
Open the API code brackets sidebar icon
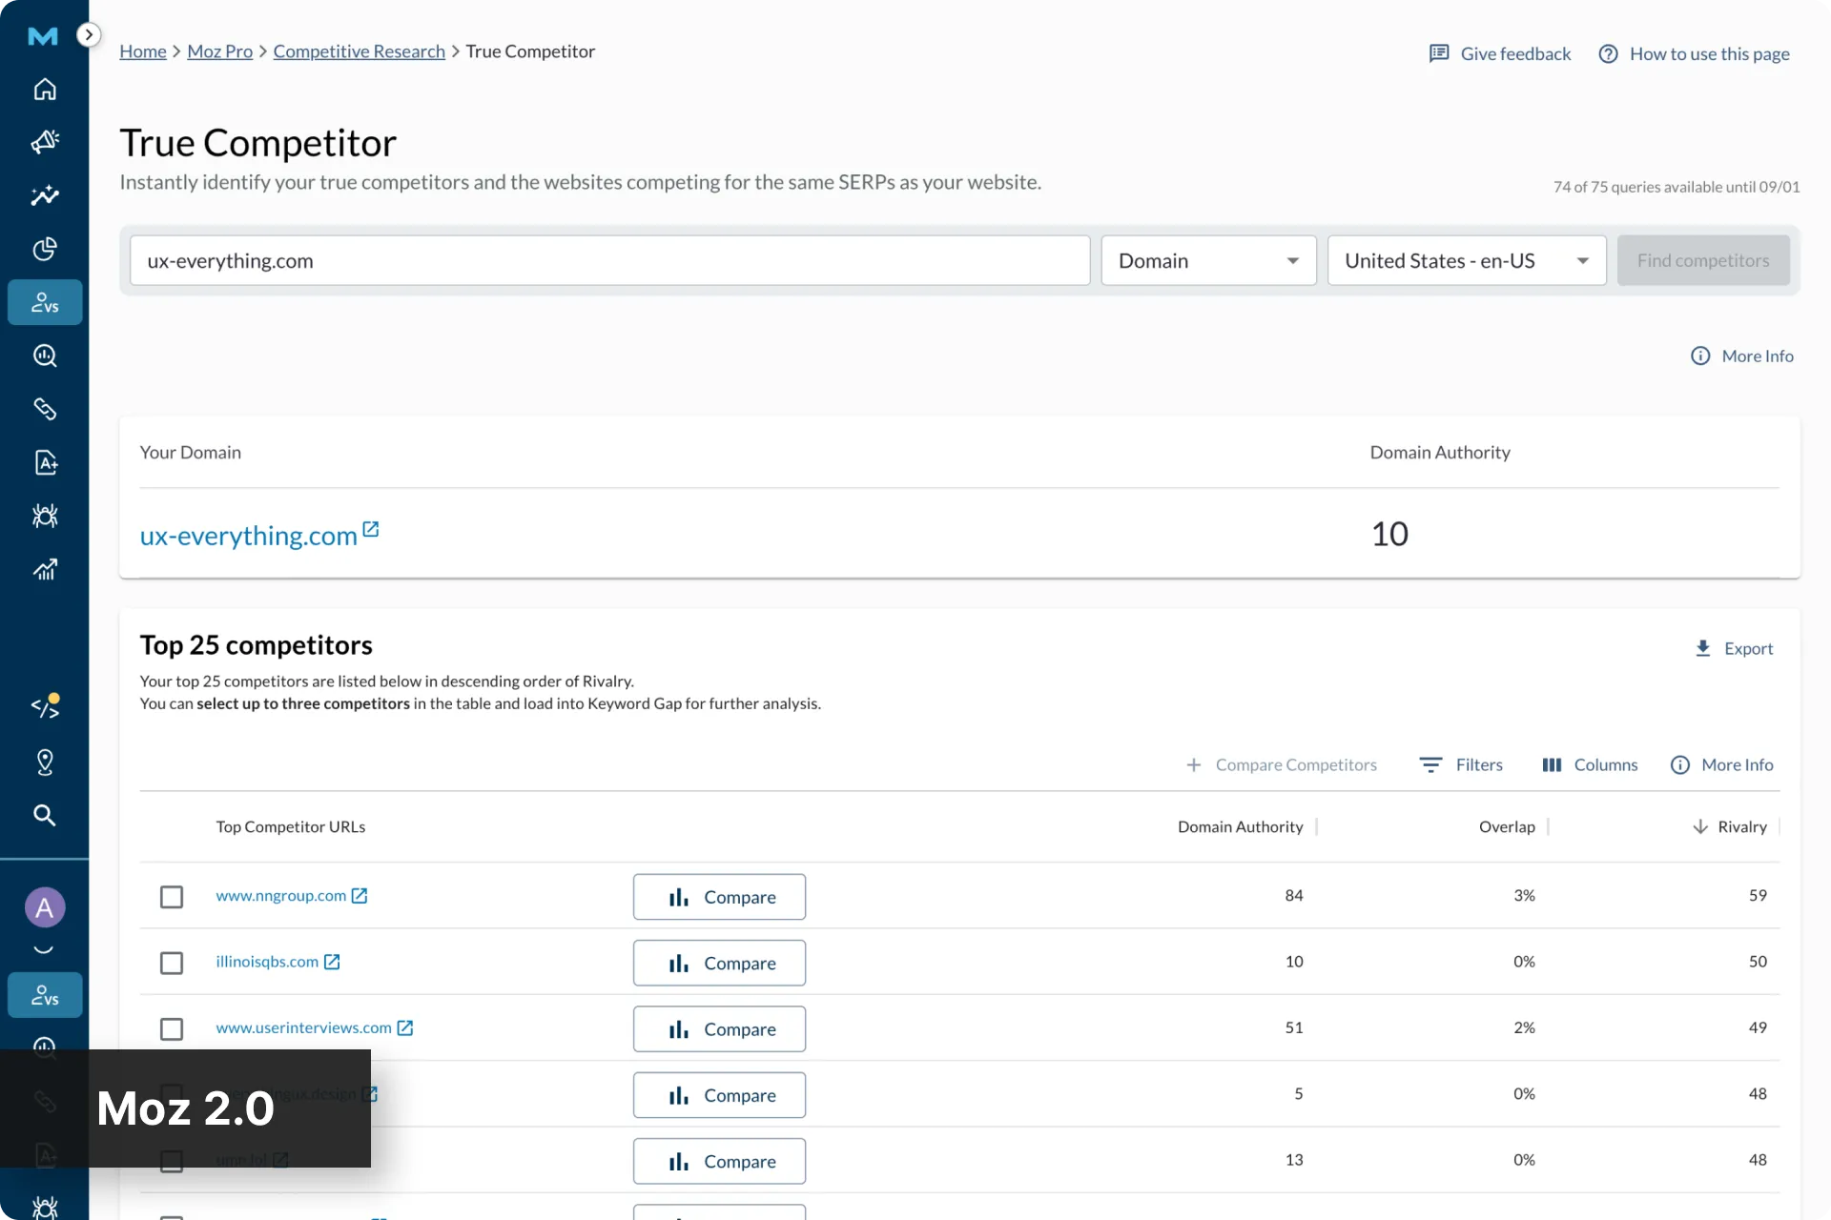click(x=45, y=706)
